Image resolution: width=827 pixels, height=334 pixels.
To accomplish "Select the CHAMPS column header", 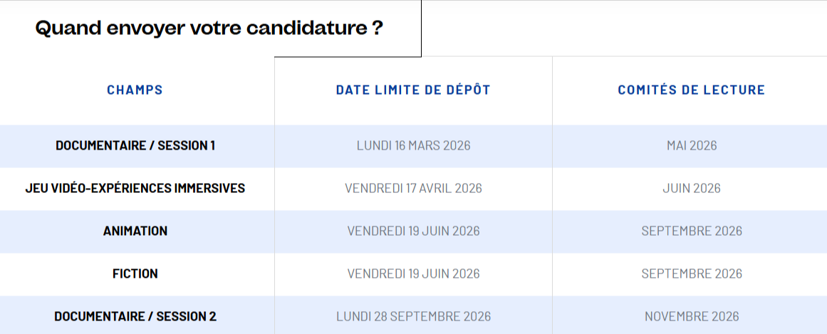I will (x=135, y=90).
